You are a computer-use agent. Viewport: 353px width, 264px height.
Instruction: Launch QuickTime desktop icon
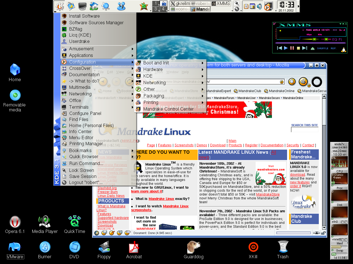coord(74,225)
